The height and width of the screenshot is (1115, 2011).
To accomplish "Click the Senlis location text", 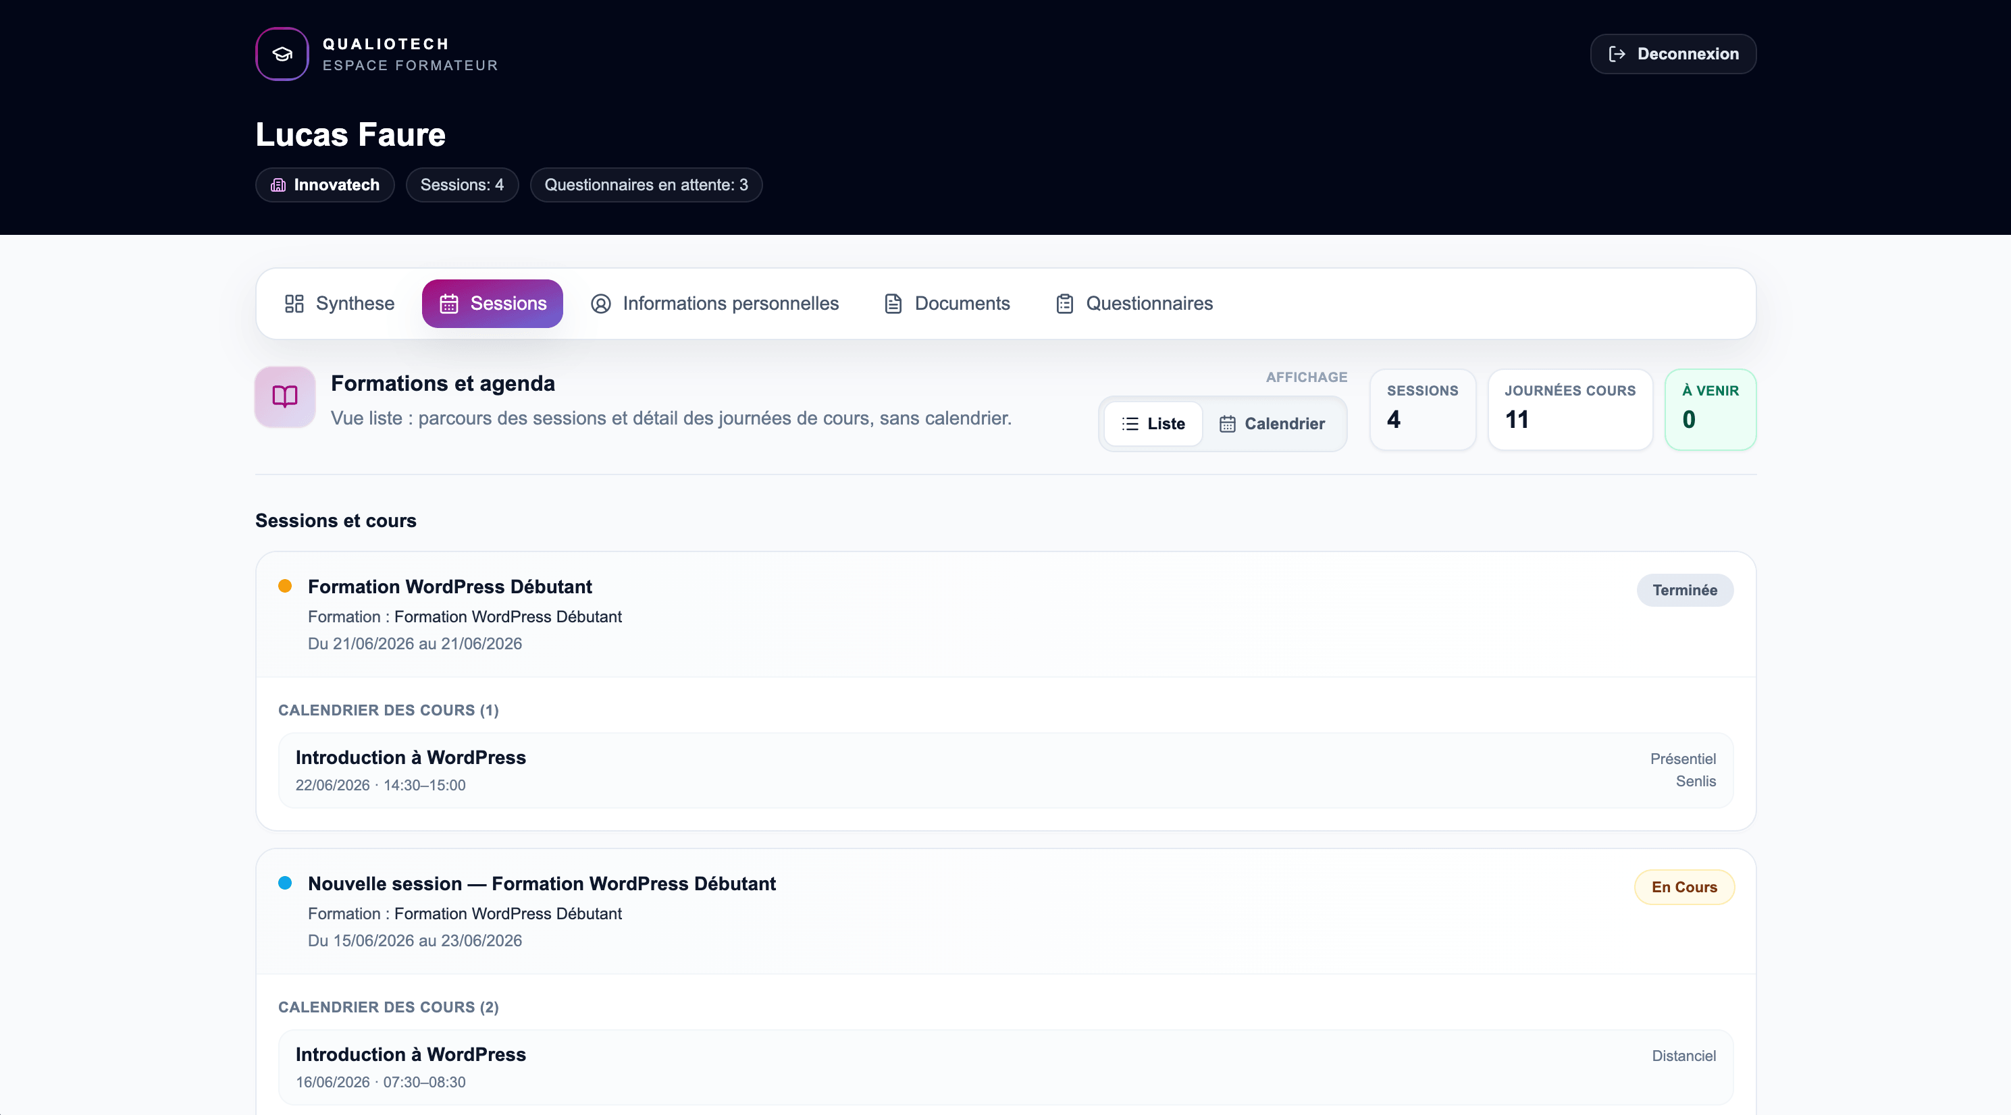I will pos(1696,781).
